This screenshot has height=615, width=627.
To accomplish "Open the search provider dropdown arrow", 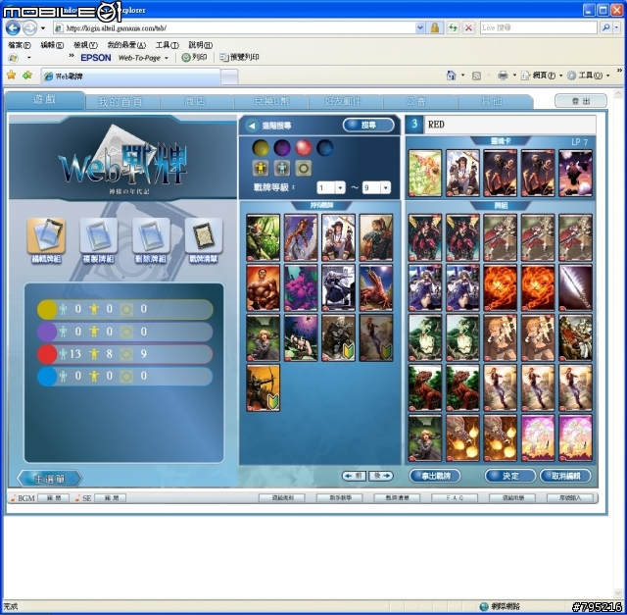I will click(x=617, y=27).
